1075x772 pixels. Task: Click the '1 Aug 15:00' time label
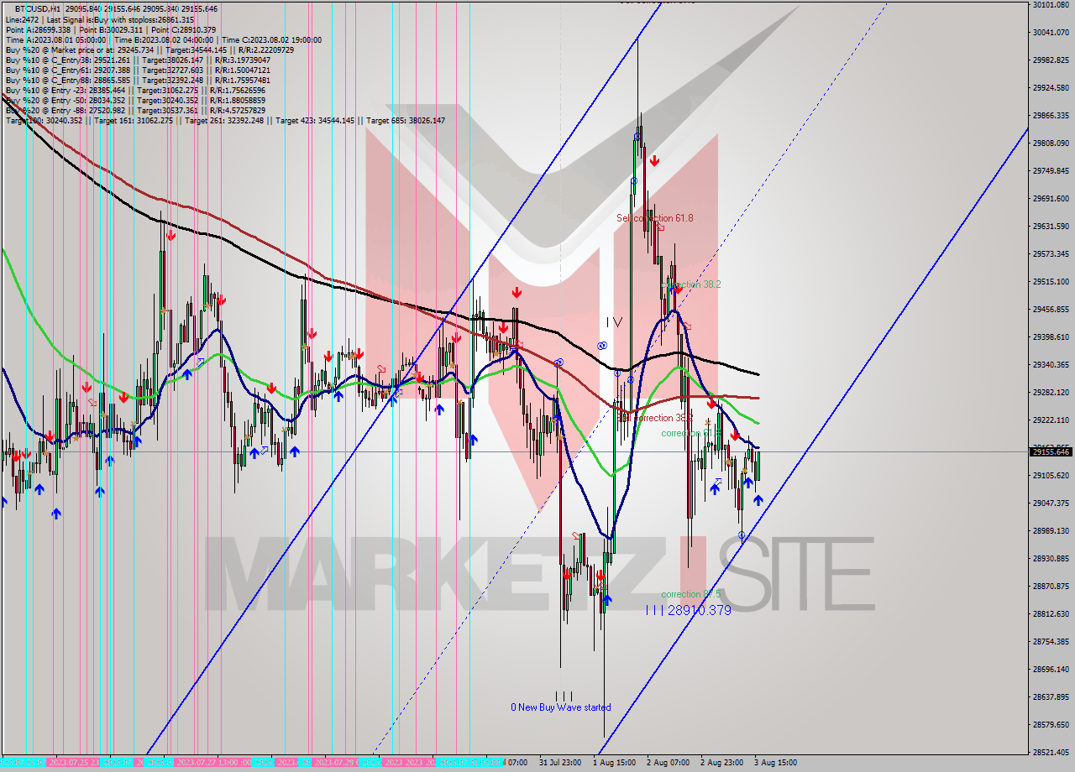(x=614, y=763)
